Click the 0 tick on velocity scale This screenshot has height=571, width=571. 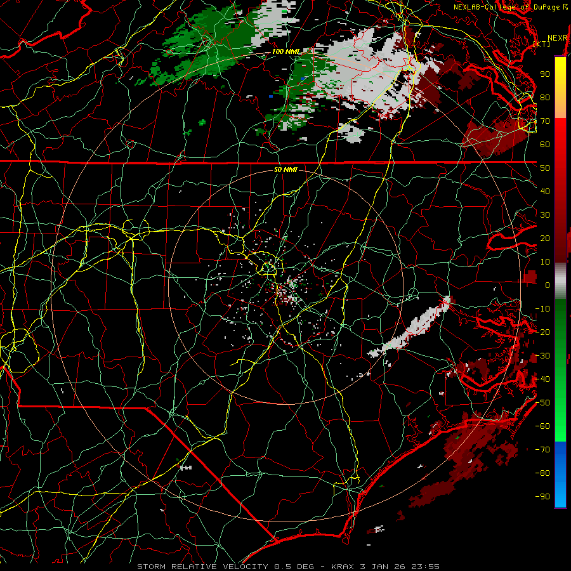548,285
